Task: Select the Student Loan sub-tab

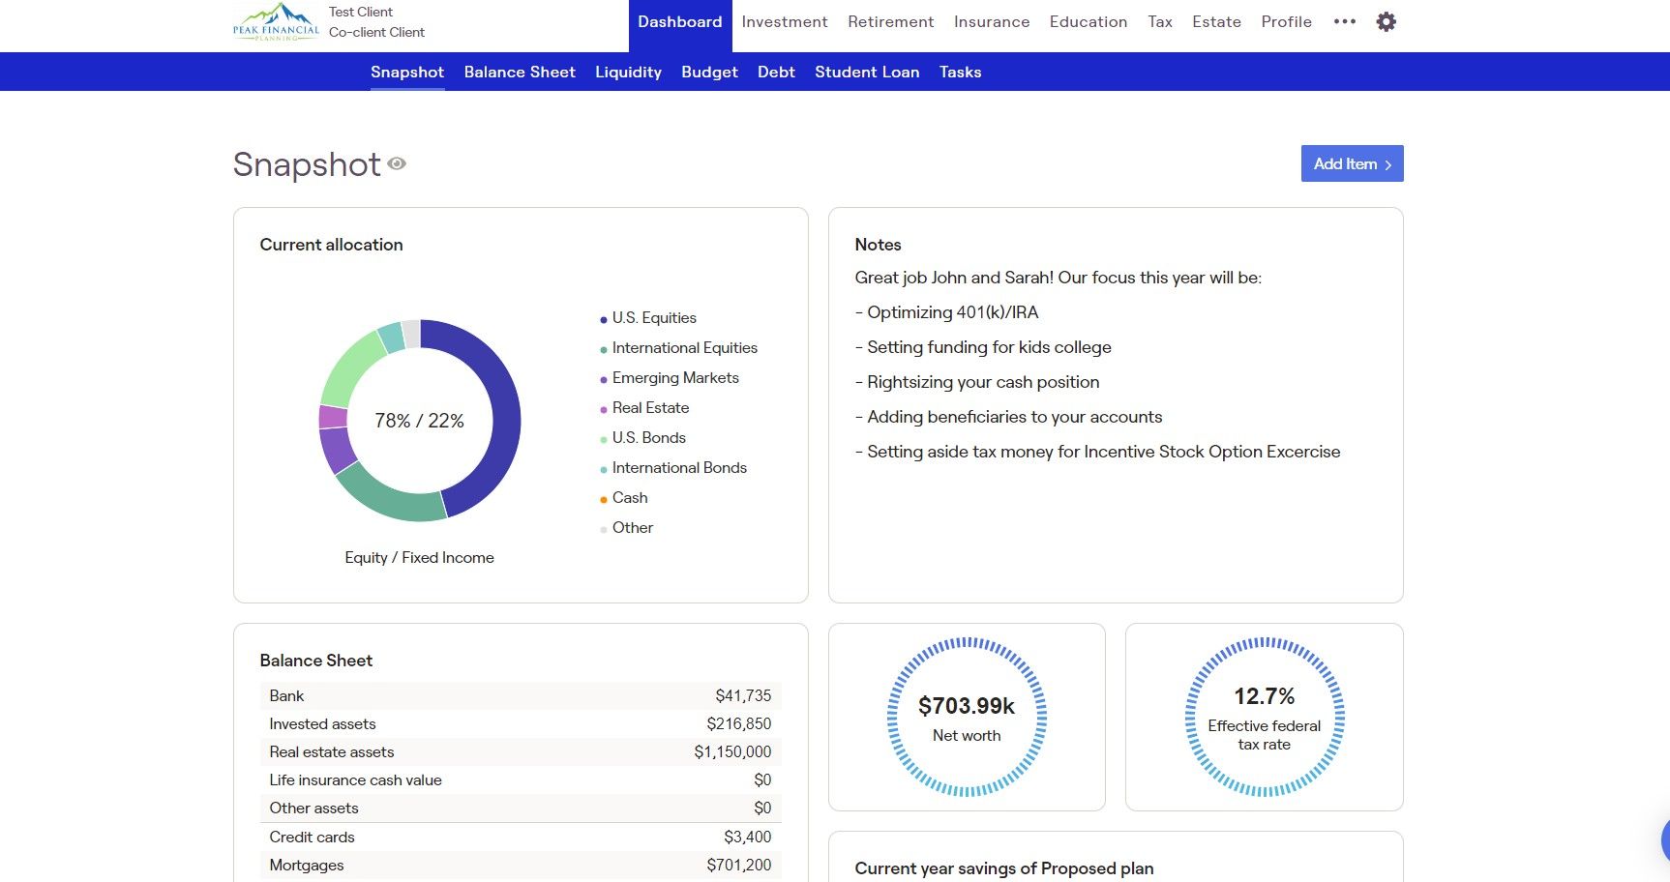Action: point(867,73)
